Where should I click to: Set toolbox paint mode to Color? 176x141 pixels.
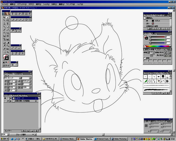click(x=4, y=62)
